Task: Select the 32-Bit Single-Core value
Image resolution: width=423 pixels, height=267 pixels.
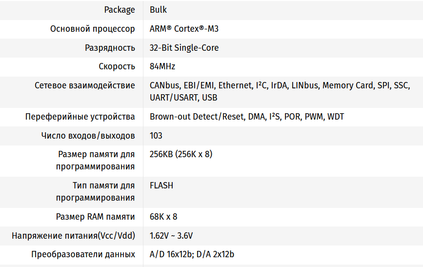Action: tap(184, 48)
